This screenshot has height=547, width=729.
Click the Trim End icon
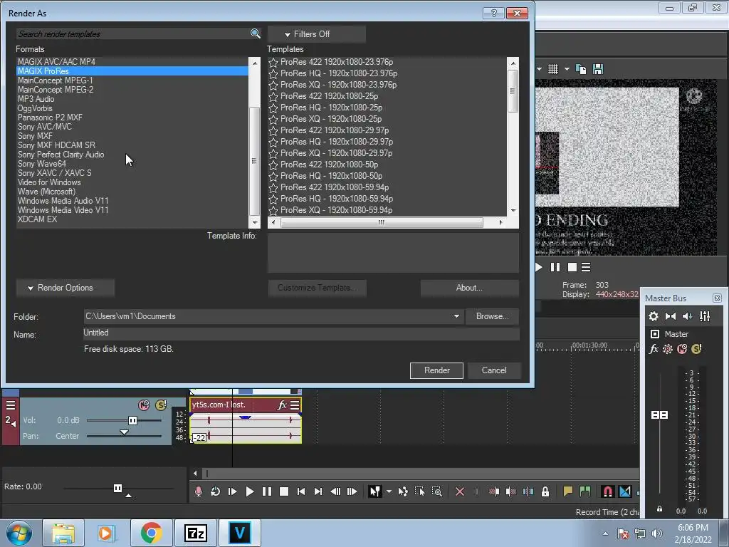(x=511, y=491)
